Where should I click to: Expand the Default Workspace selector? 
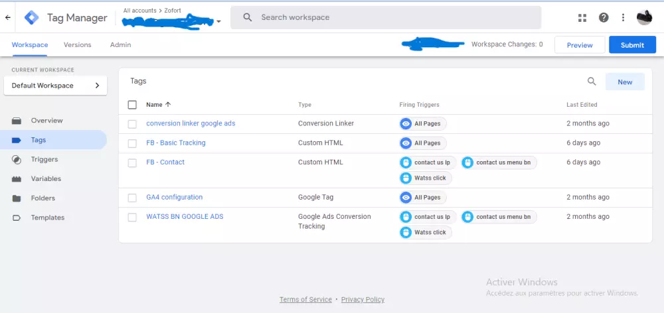[56, 86]
